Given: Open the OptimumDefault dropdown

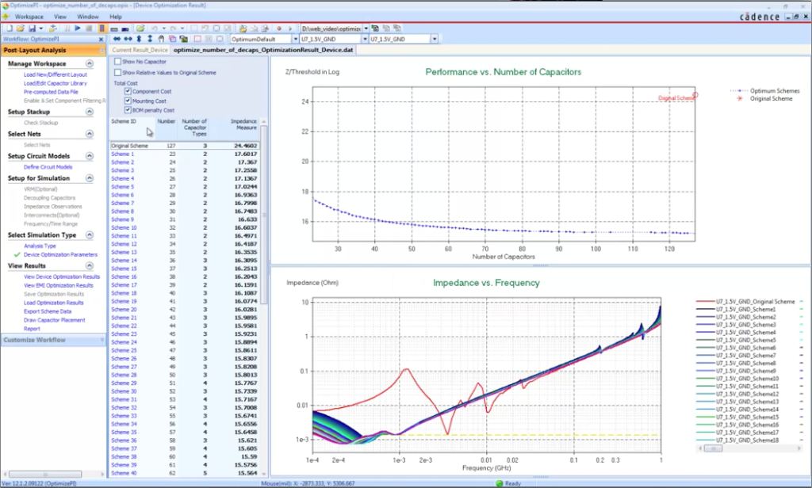Looking at the screenshot, I should pyautogui.click(x=296, y=40).
